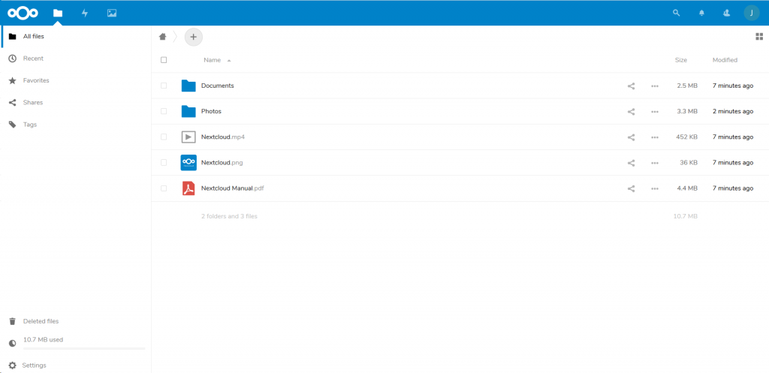Open the Documents folder name
Screen dimensions: 769x373
[x=217, y=86]
